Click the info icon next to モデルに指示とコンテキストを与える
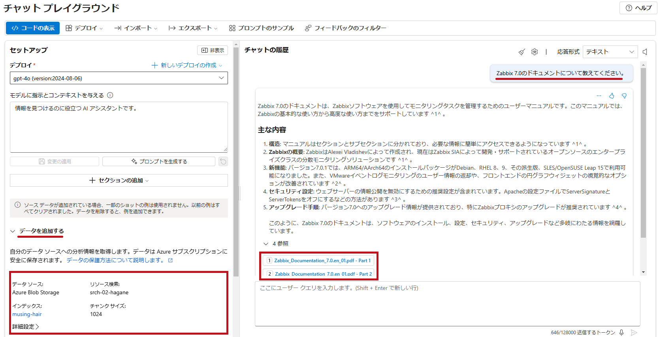 [x=110, y=95]
